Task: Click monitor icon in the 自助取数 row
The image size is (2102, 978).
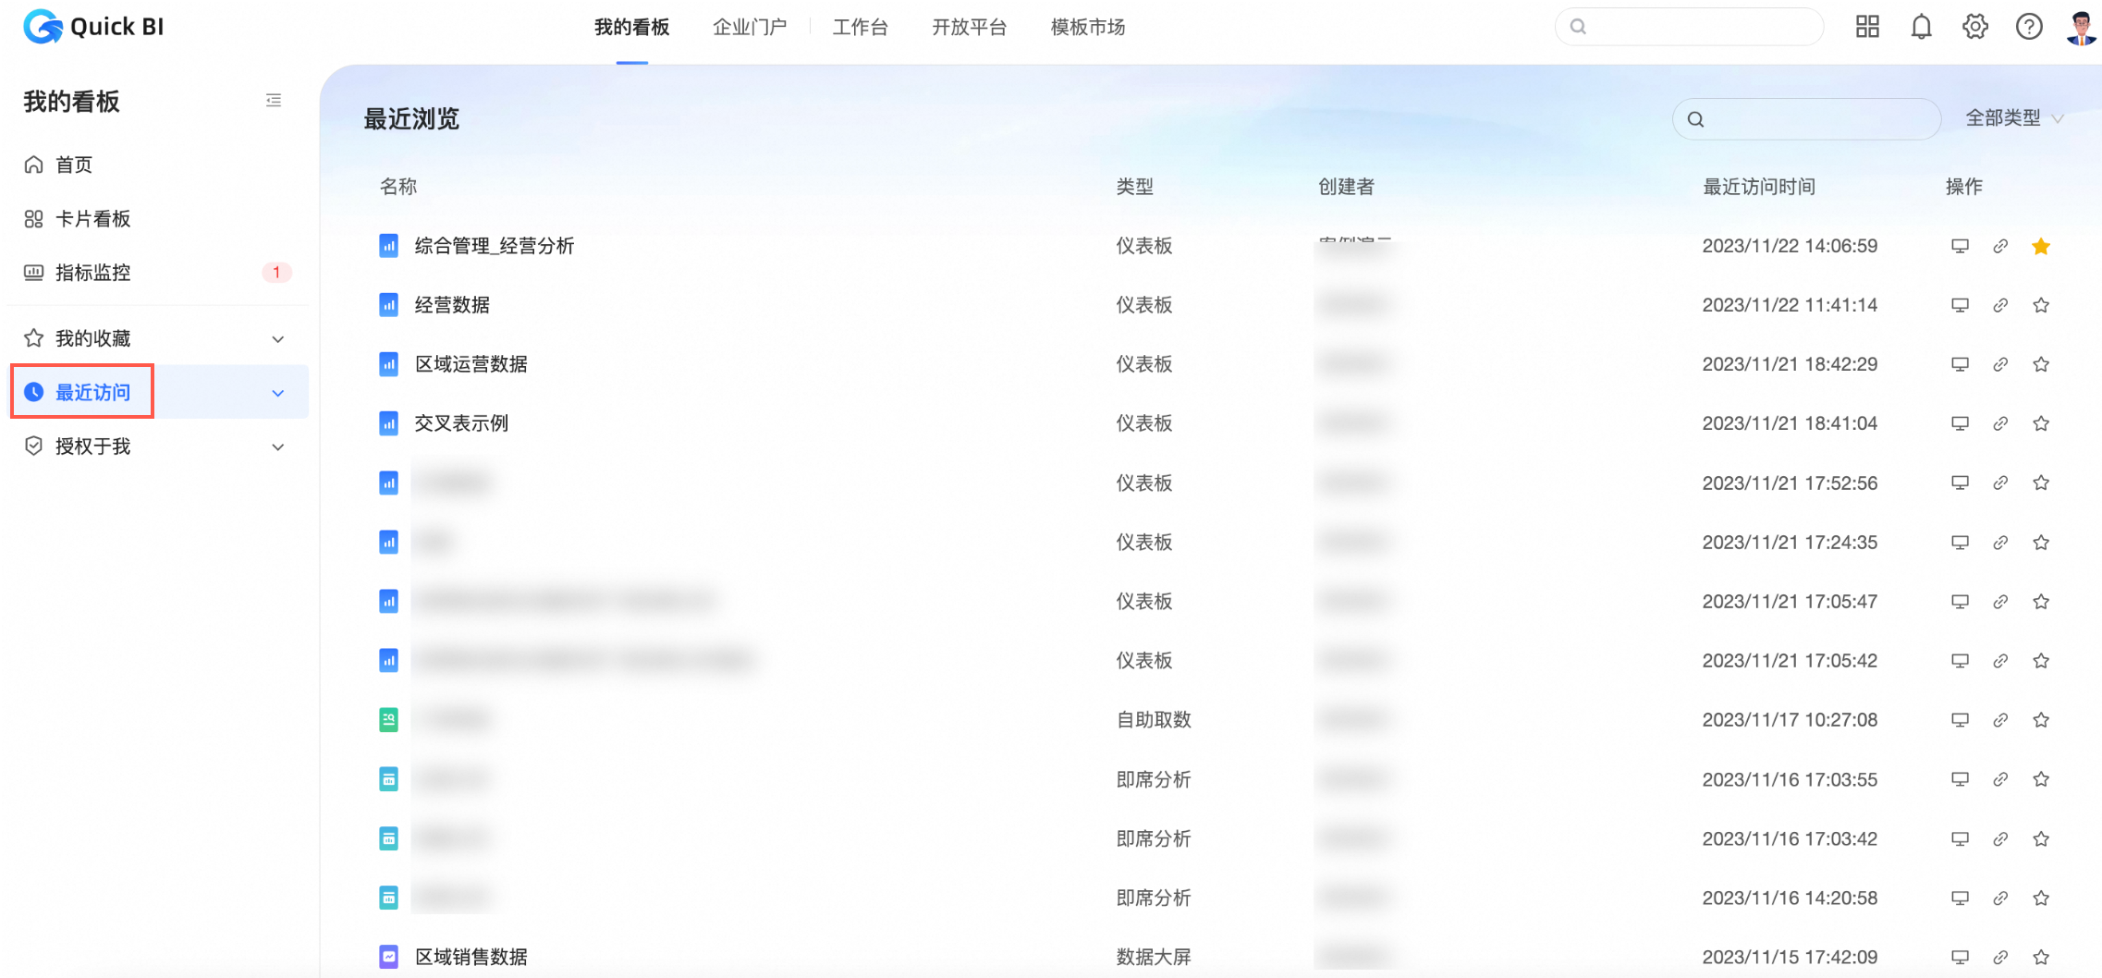Action: pyautogui.click(x=1960, y=720)
